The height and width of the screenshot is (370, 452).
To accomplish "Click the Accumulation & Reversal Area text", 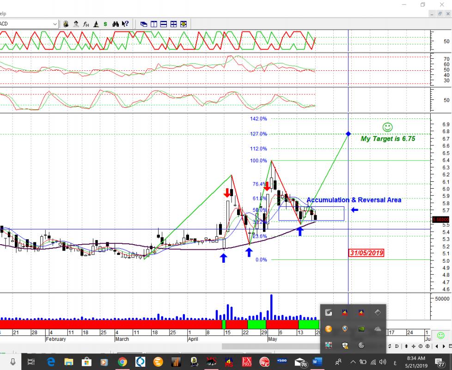I will 354,200.
